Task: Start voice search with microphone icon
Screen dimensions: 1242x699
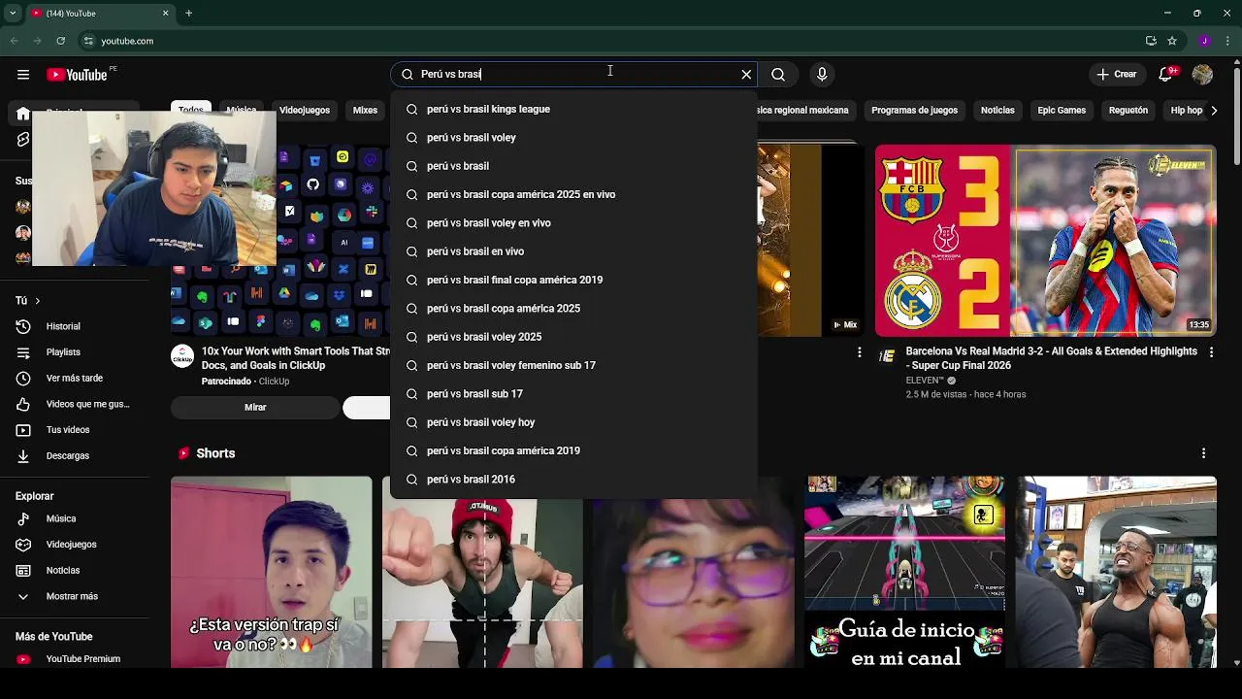Action: 822,75
